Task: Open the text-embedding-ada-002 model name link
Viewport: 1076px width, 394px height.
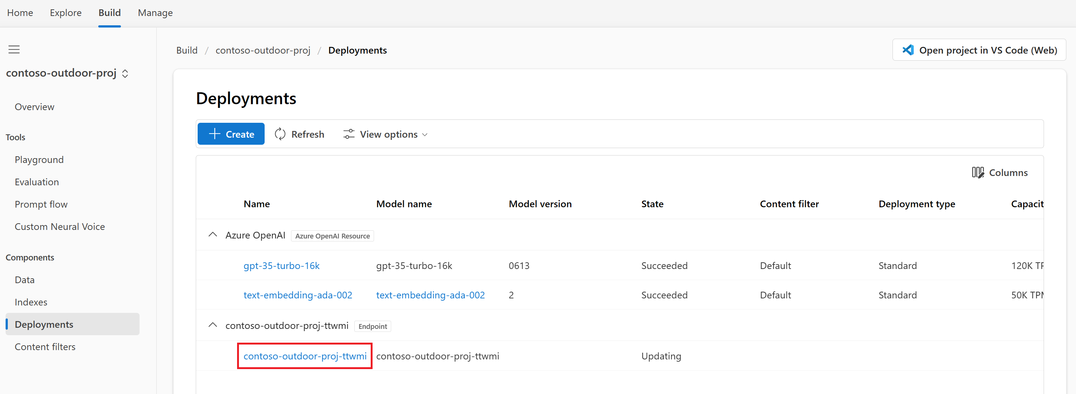Action: point(430,295)
